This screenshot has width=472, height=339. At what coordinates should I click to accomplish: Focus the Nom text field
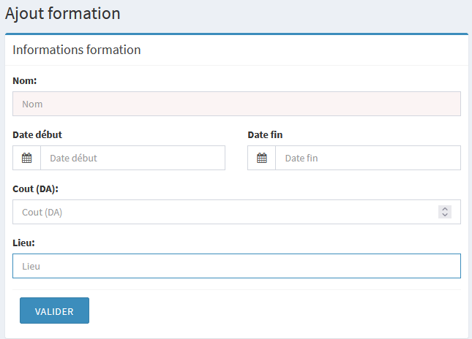[x=236, y=104]
